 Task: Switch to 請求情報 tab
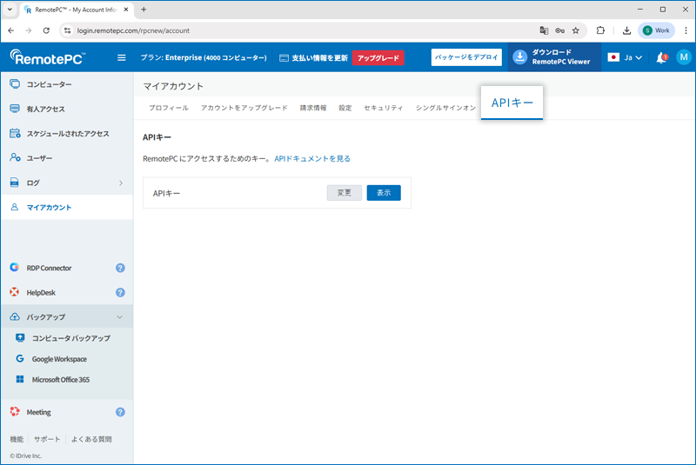[x=313, y=108]
